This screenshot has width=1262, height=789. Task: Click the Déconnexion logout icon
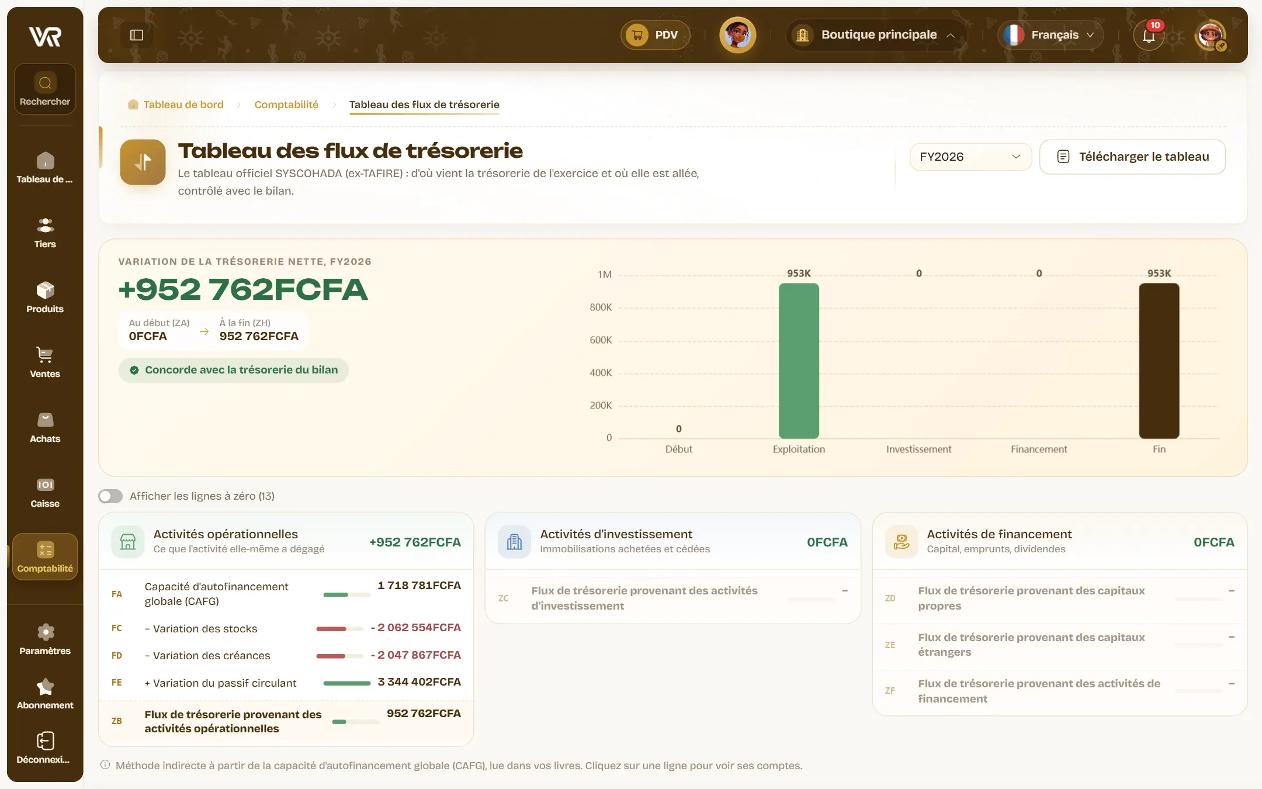coord(45,740)
